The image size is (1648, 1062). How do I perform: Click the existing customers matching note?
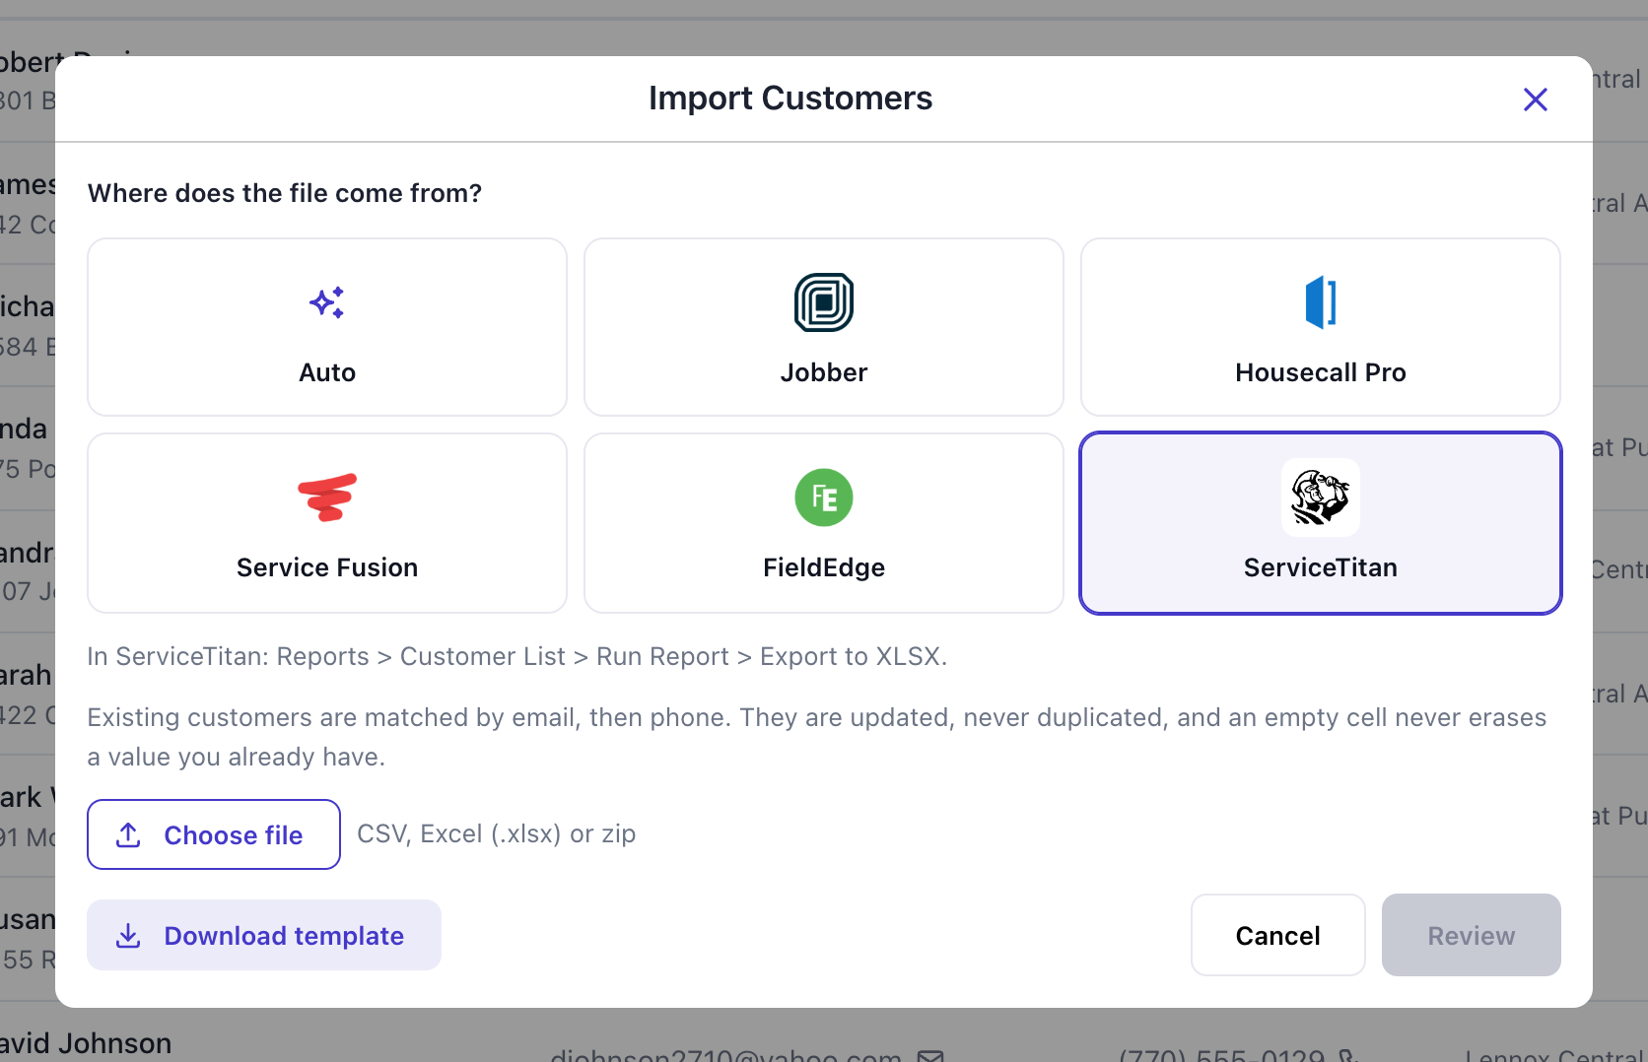[817, 737]
